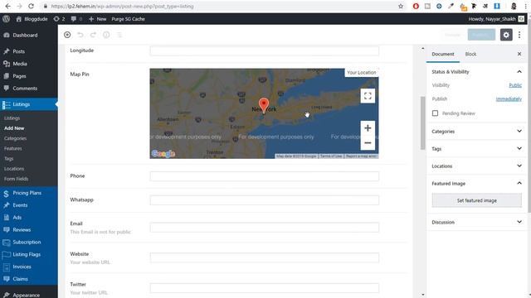Click the Publish button
The image size is (531, 298).
[x=481, y=35]
